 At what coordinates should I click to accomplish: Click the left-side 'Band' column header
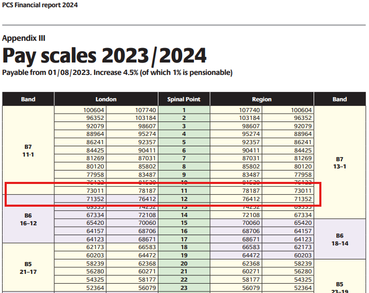tap(28, 99)
